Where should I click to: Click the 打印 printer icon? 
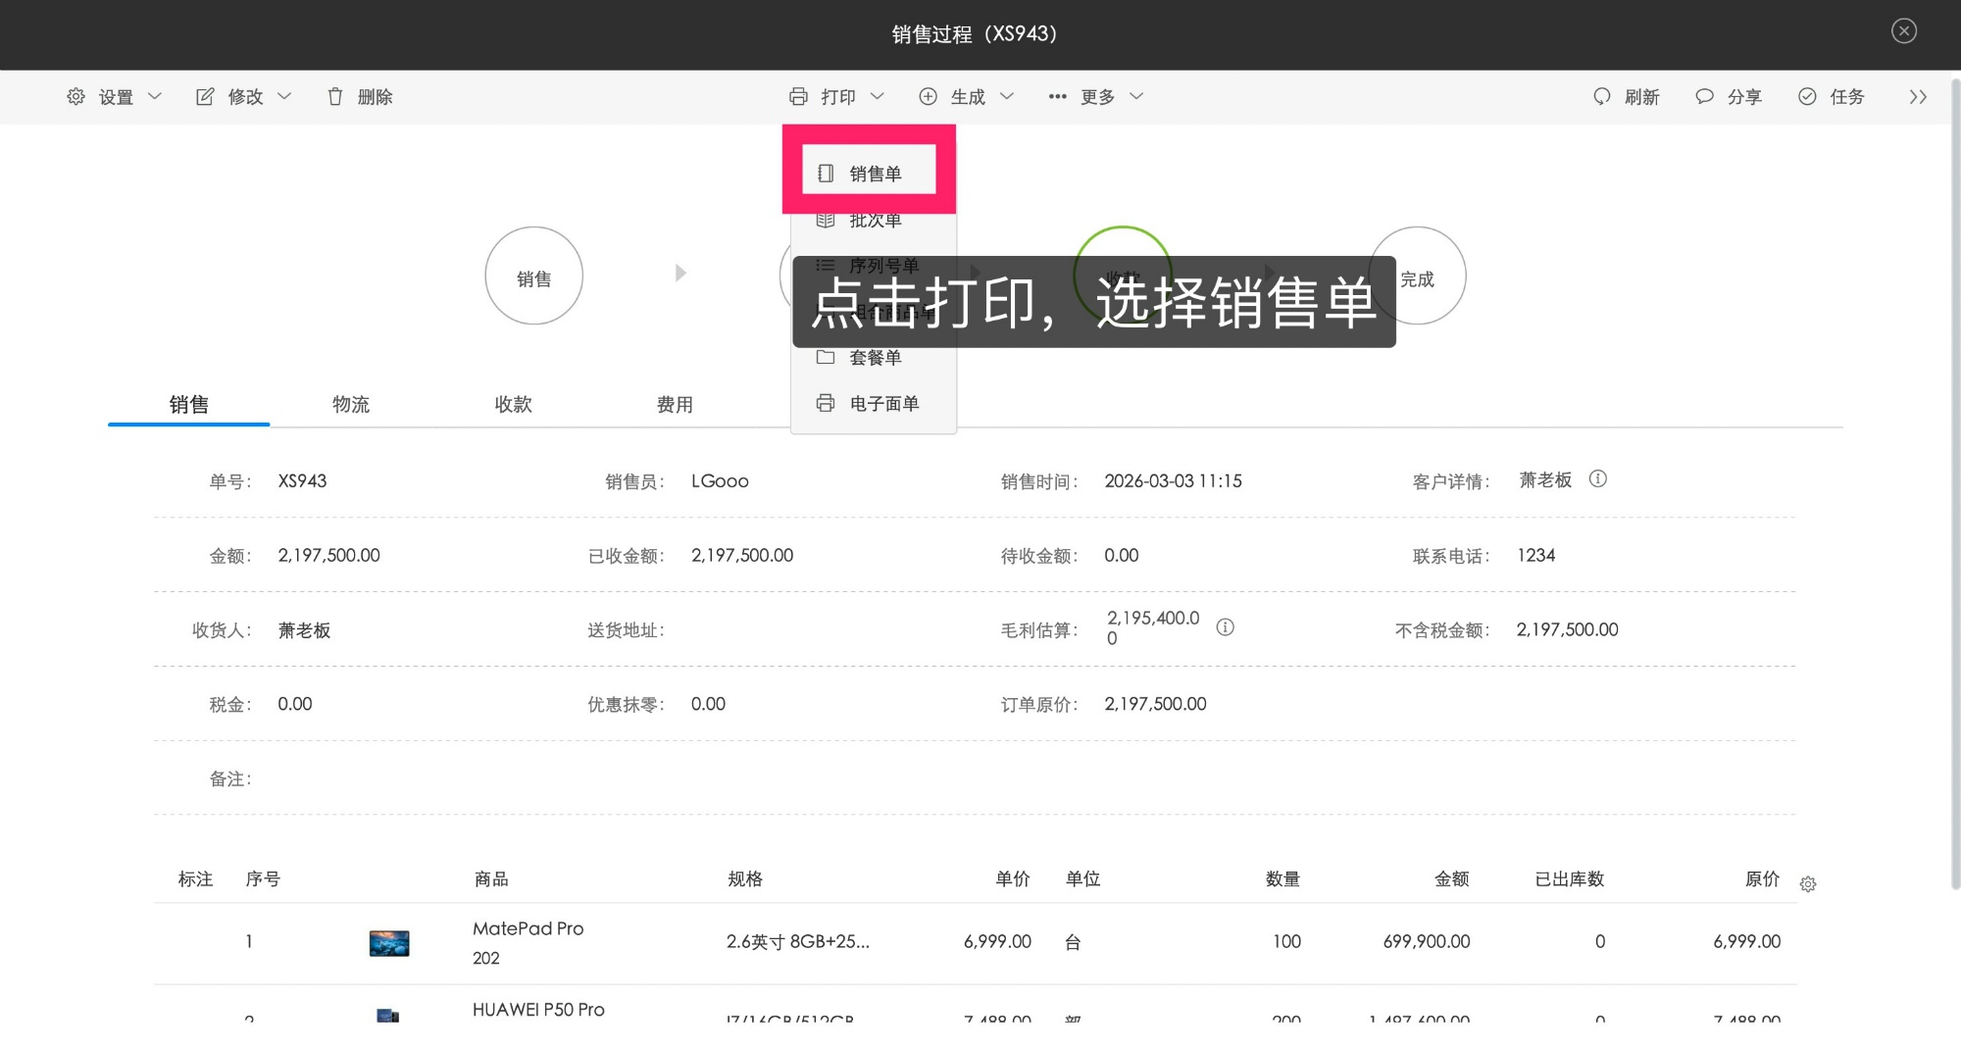[799, 96]
